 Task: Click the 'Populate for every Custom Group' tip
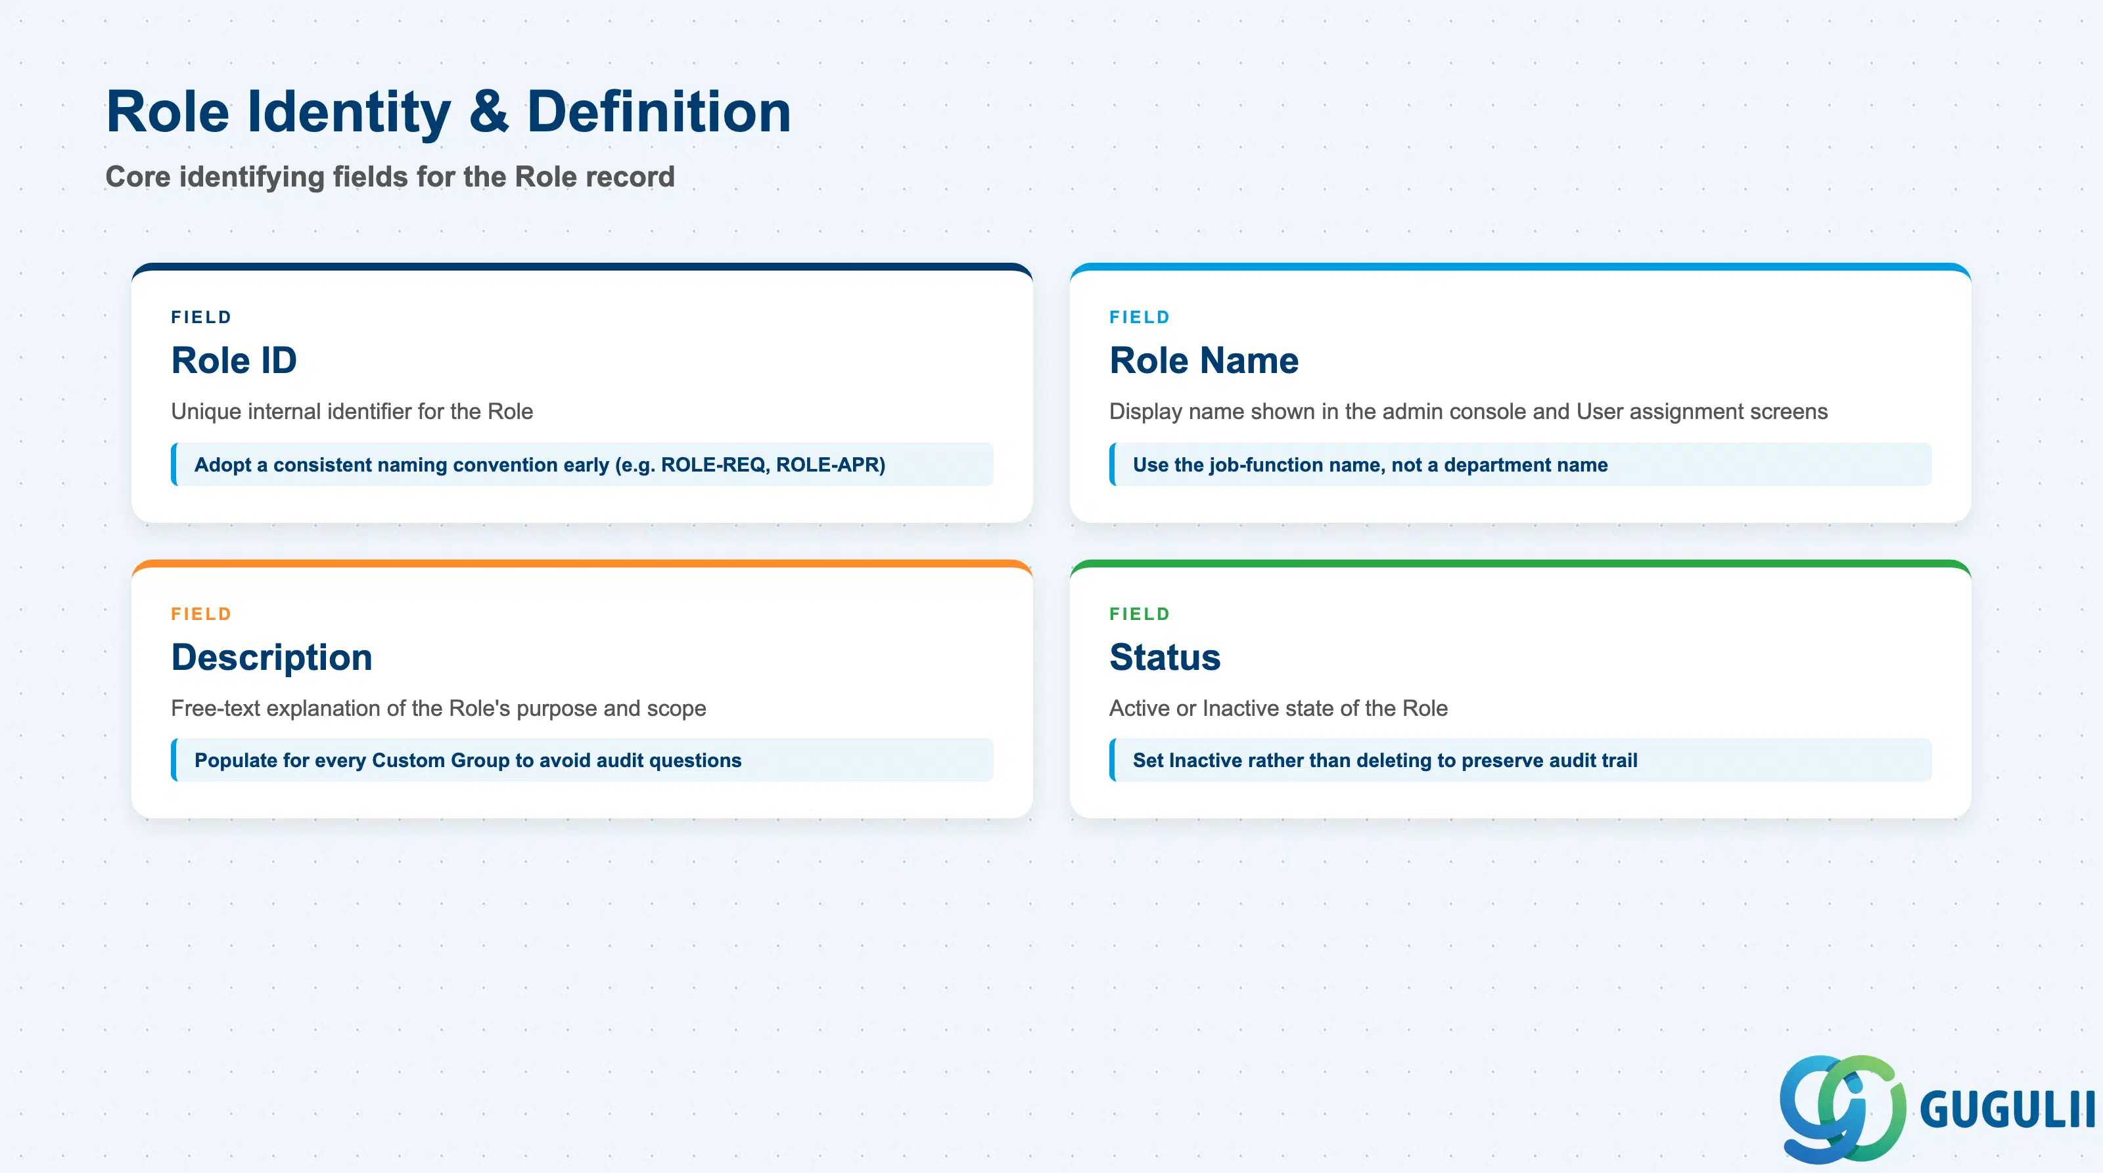[x=582, y=761]
